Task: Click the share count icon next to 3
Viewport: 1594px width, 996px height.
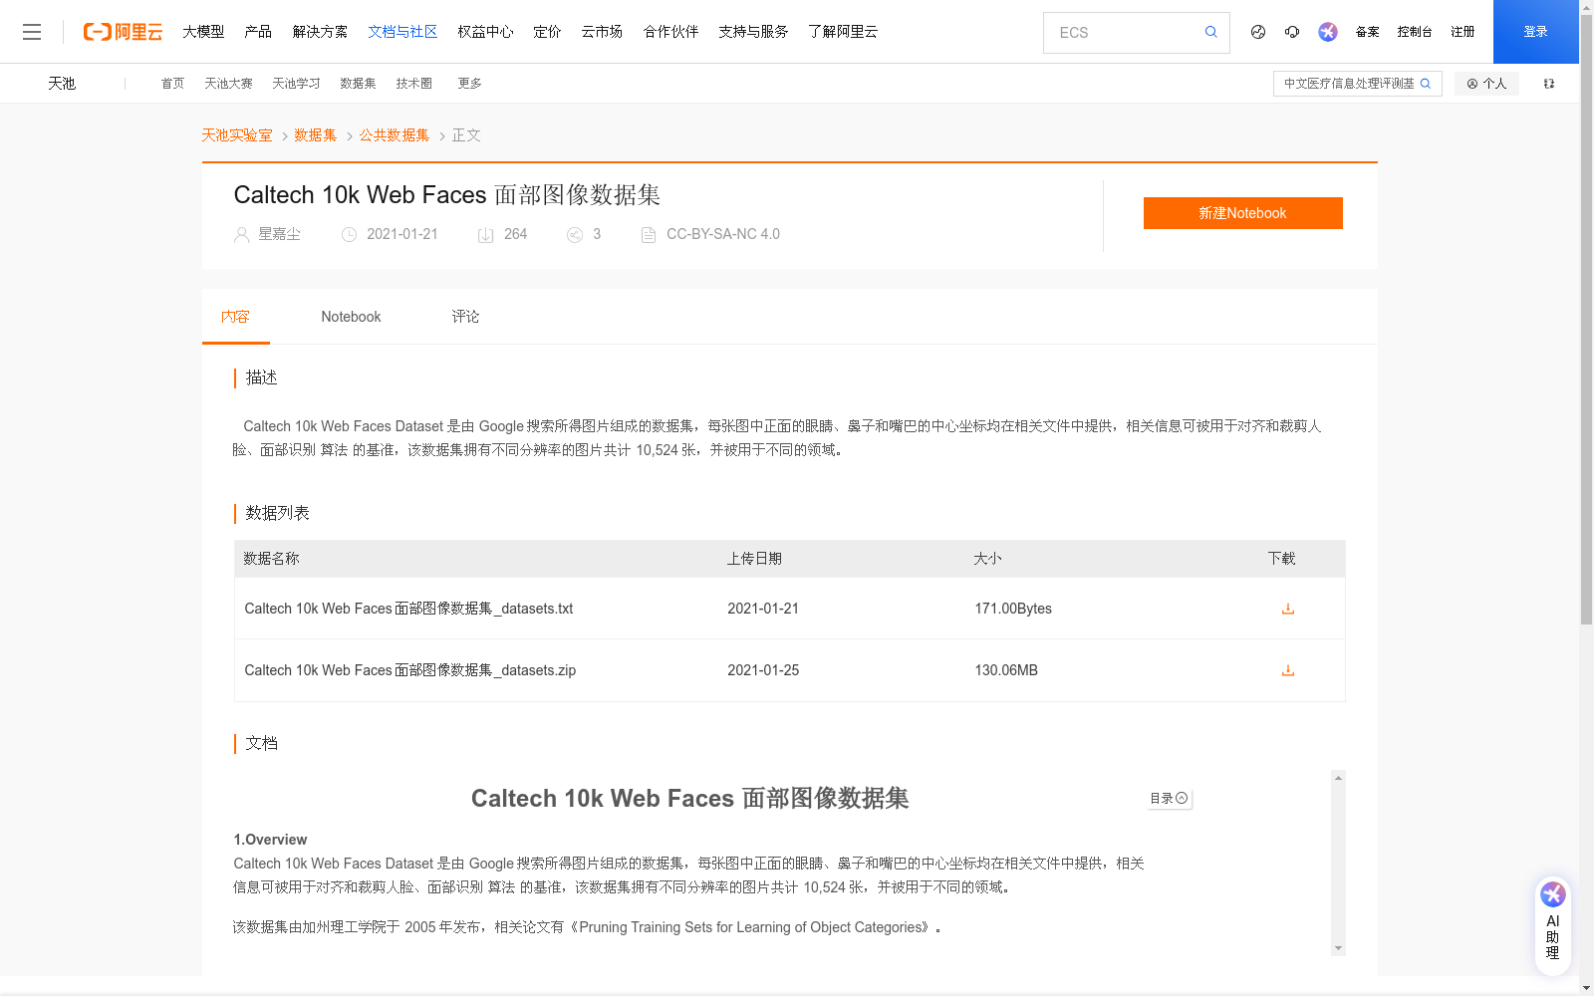Action: tap(575, 235)
